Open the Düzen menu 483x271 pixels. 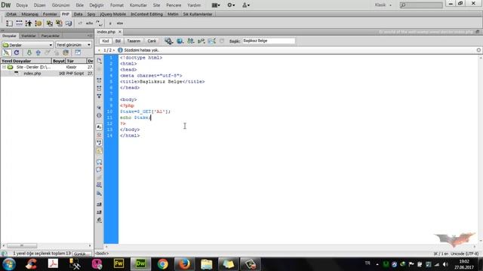tap(39, 5)
